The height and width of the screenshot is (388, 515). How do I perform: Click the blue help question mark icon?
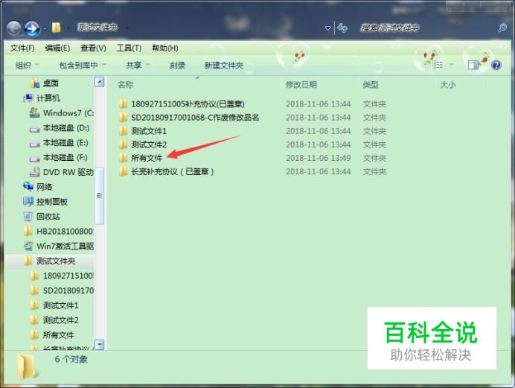point(496,65)
